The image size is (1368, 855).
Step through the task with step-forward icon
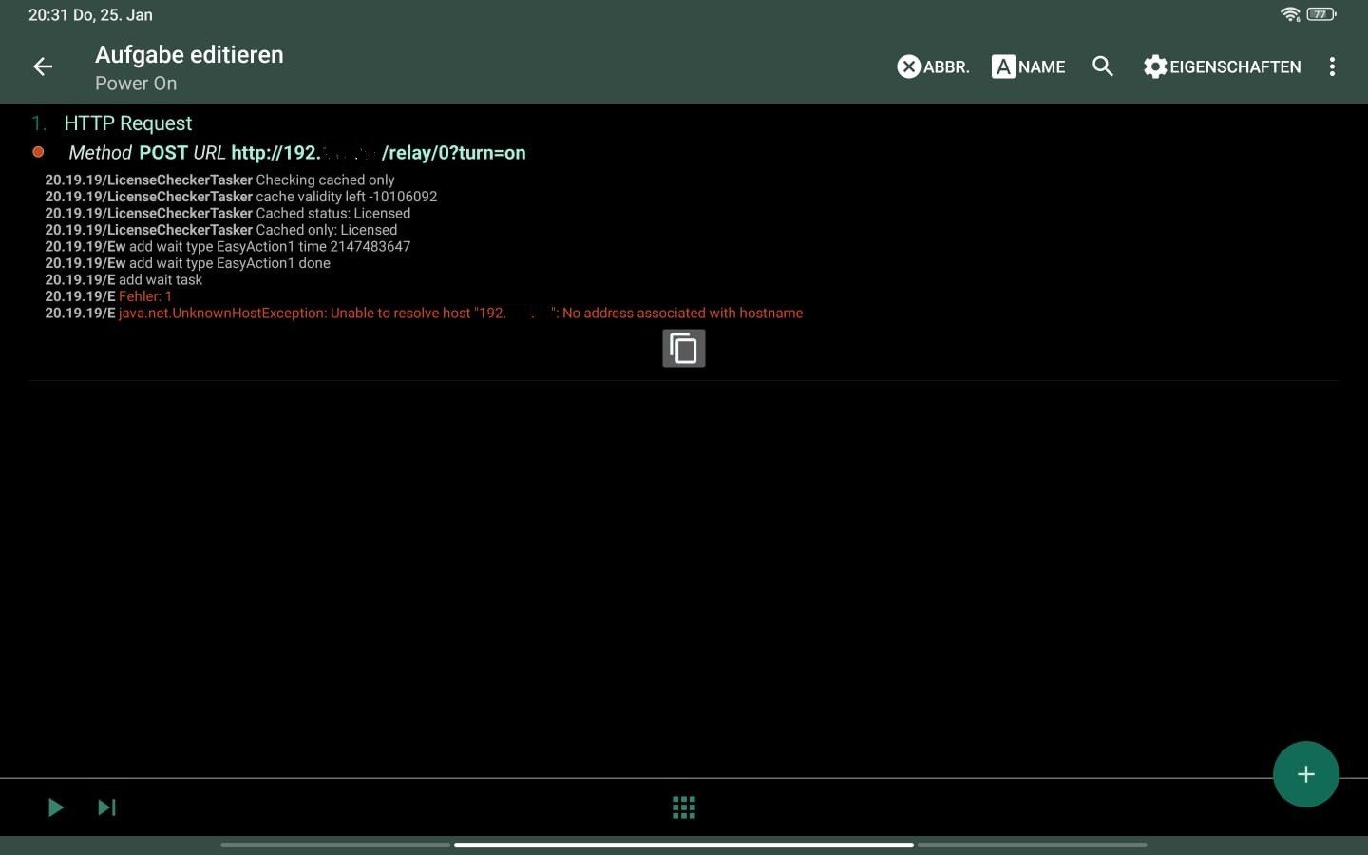coord(106,807)
